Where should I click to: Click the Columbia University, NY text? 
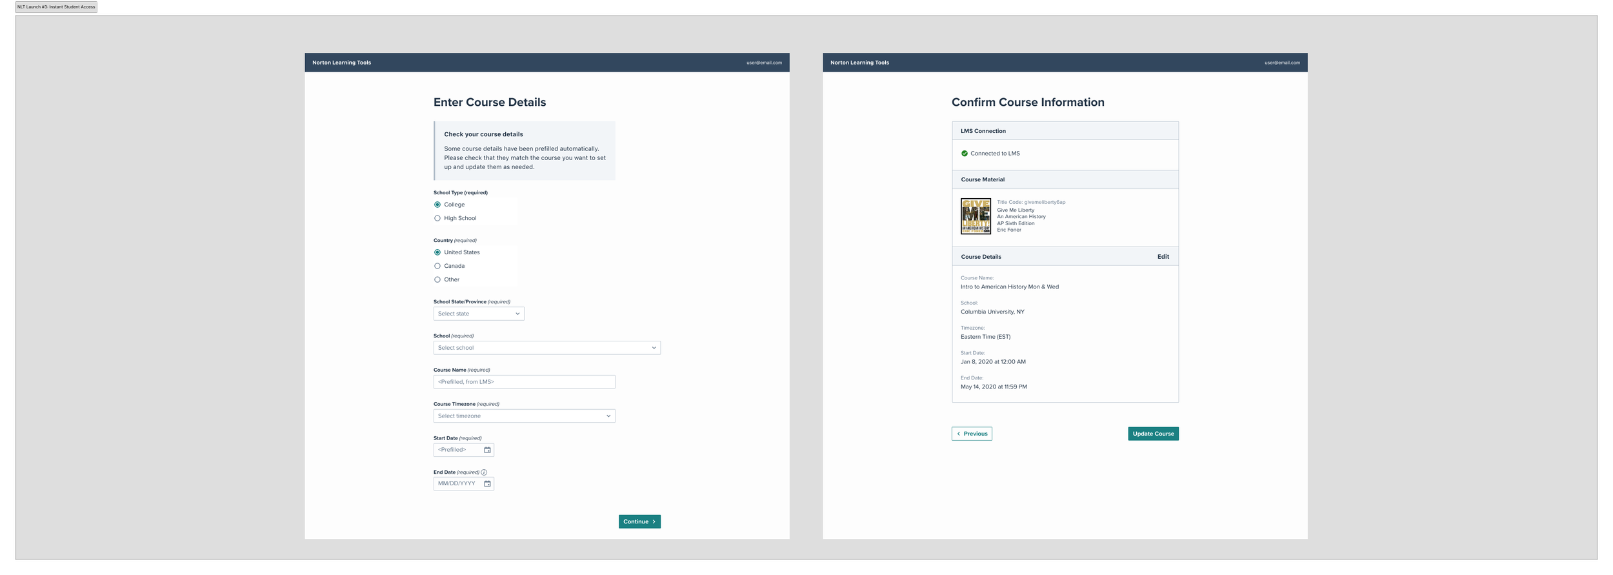pos(992,312)
